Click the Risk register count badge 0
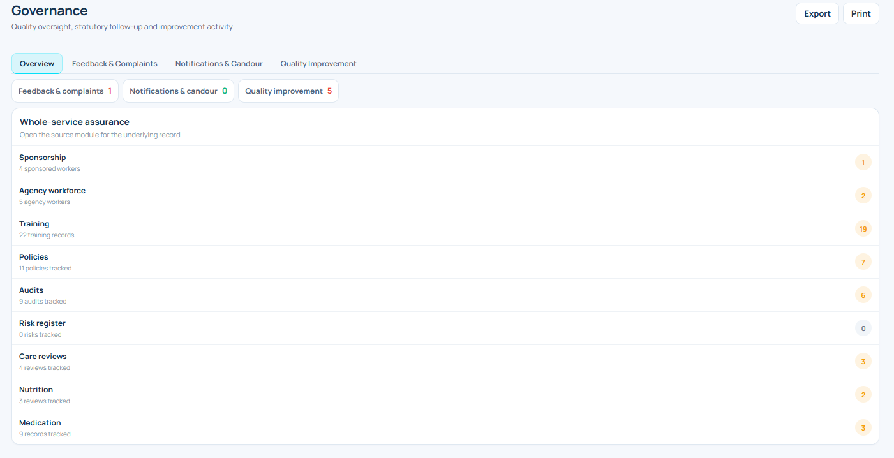Viewport: 894px width, 458px height. tap(863, 329)
